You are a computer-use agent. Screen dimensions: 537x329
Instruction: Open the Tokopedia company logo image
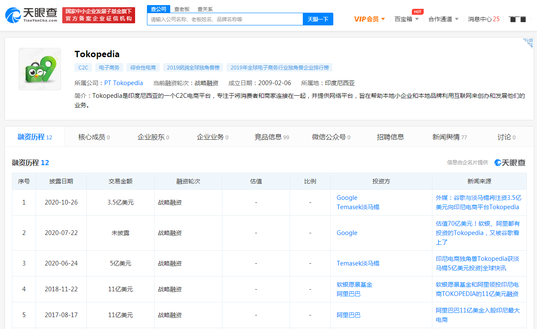(40, 69)
